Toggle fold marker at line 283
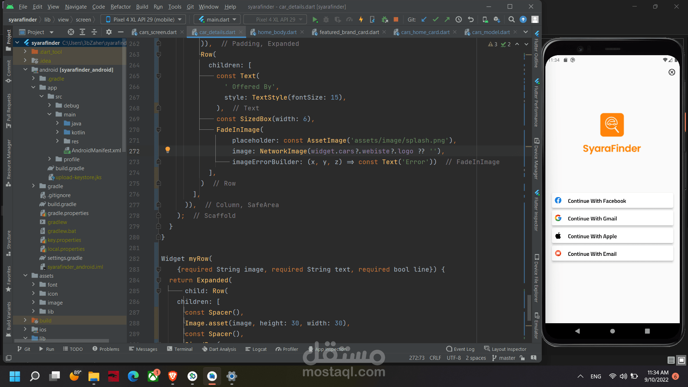The width and height of the screenshot is (688, 387). click(x=158, y=269)
